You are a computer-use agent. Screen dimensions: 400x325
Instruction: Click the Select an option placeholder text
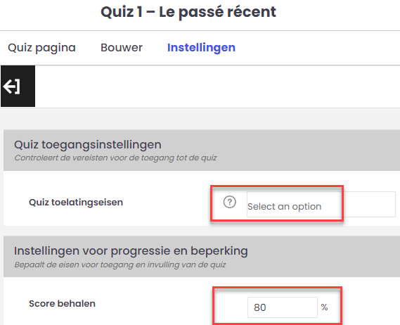pos(284,207)
